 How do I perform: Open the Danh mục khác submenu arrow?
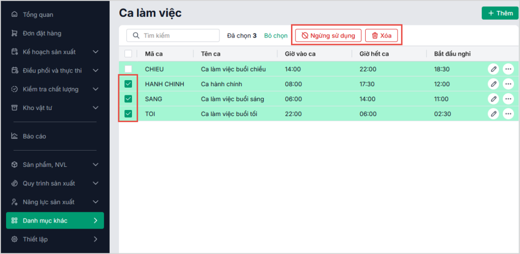95,221
